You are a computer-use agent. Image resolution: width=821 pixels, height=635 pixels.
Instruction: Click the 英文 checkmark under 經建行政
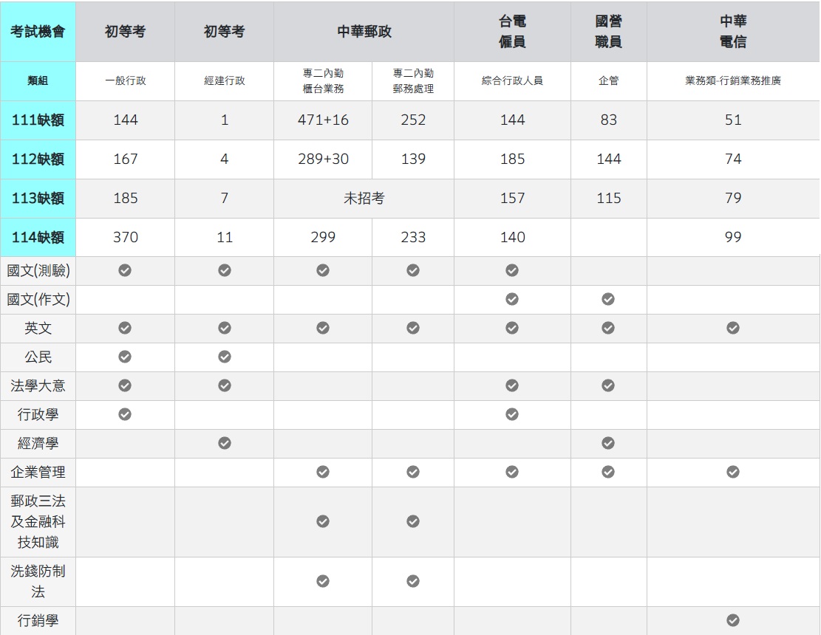pos(225,328)
